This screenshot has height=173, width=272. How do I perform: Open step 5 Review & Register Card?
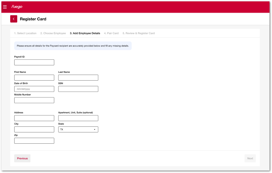(x=139, y=33)
